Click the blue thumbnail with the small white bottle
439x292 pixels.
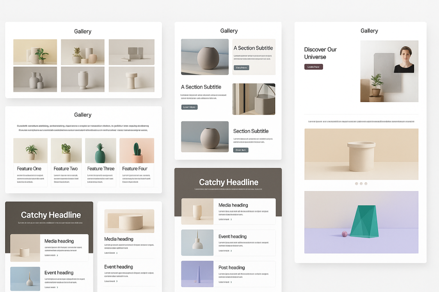pyautogui.click(x=25, y=279)
